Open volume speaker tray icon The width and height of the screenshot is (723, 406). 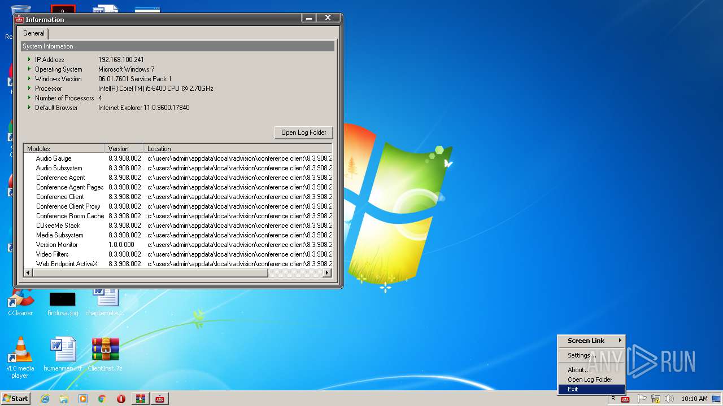click(x=669, y=399)
